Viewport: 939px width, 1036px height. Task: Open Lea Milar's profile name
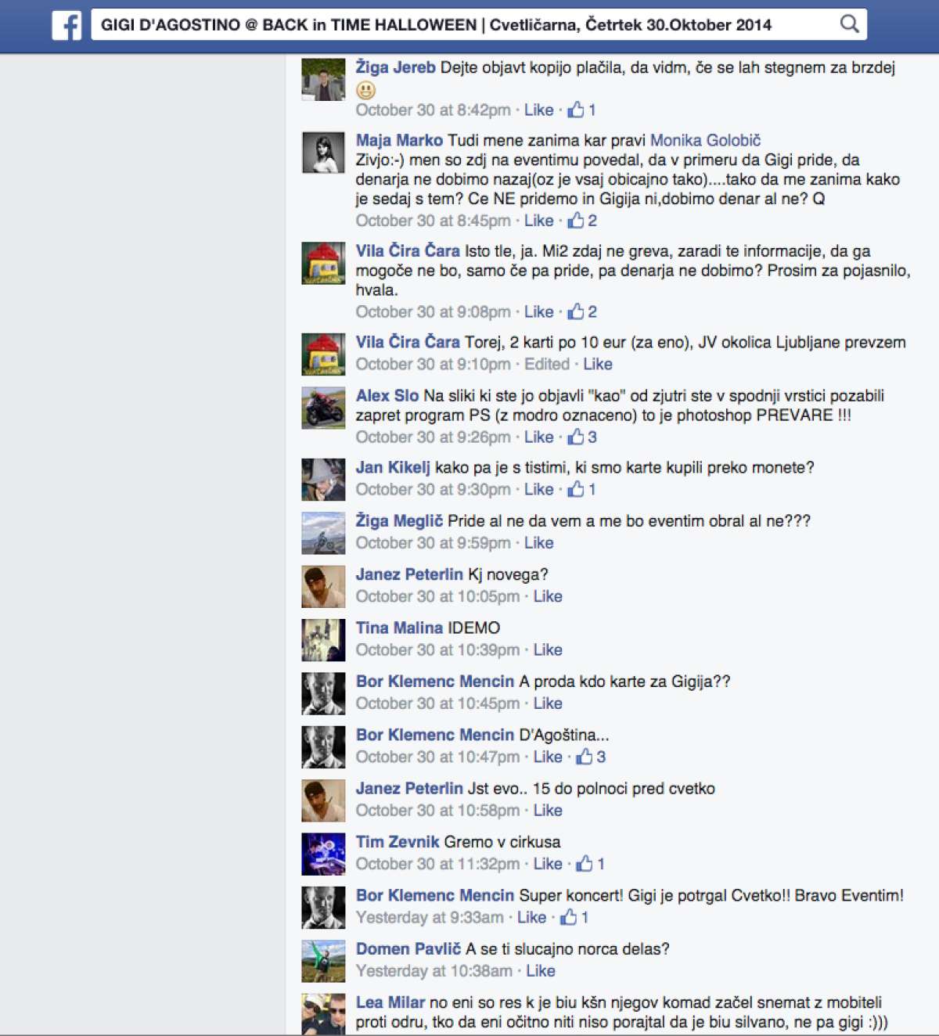[x=390, y=1002]
